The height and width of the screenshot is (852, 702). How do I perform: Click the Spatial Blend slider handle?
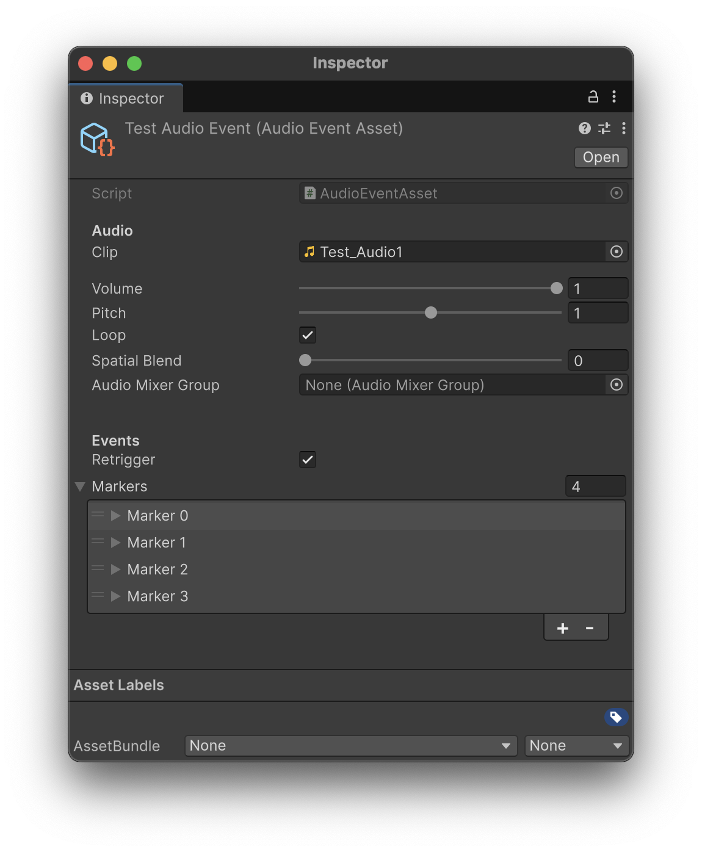coord(305,360)
